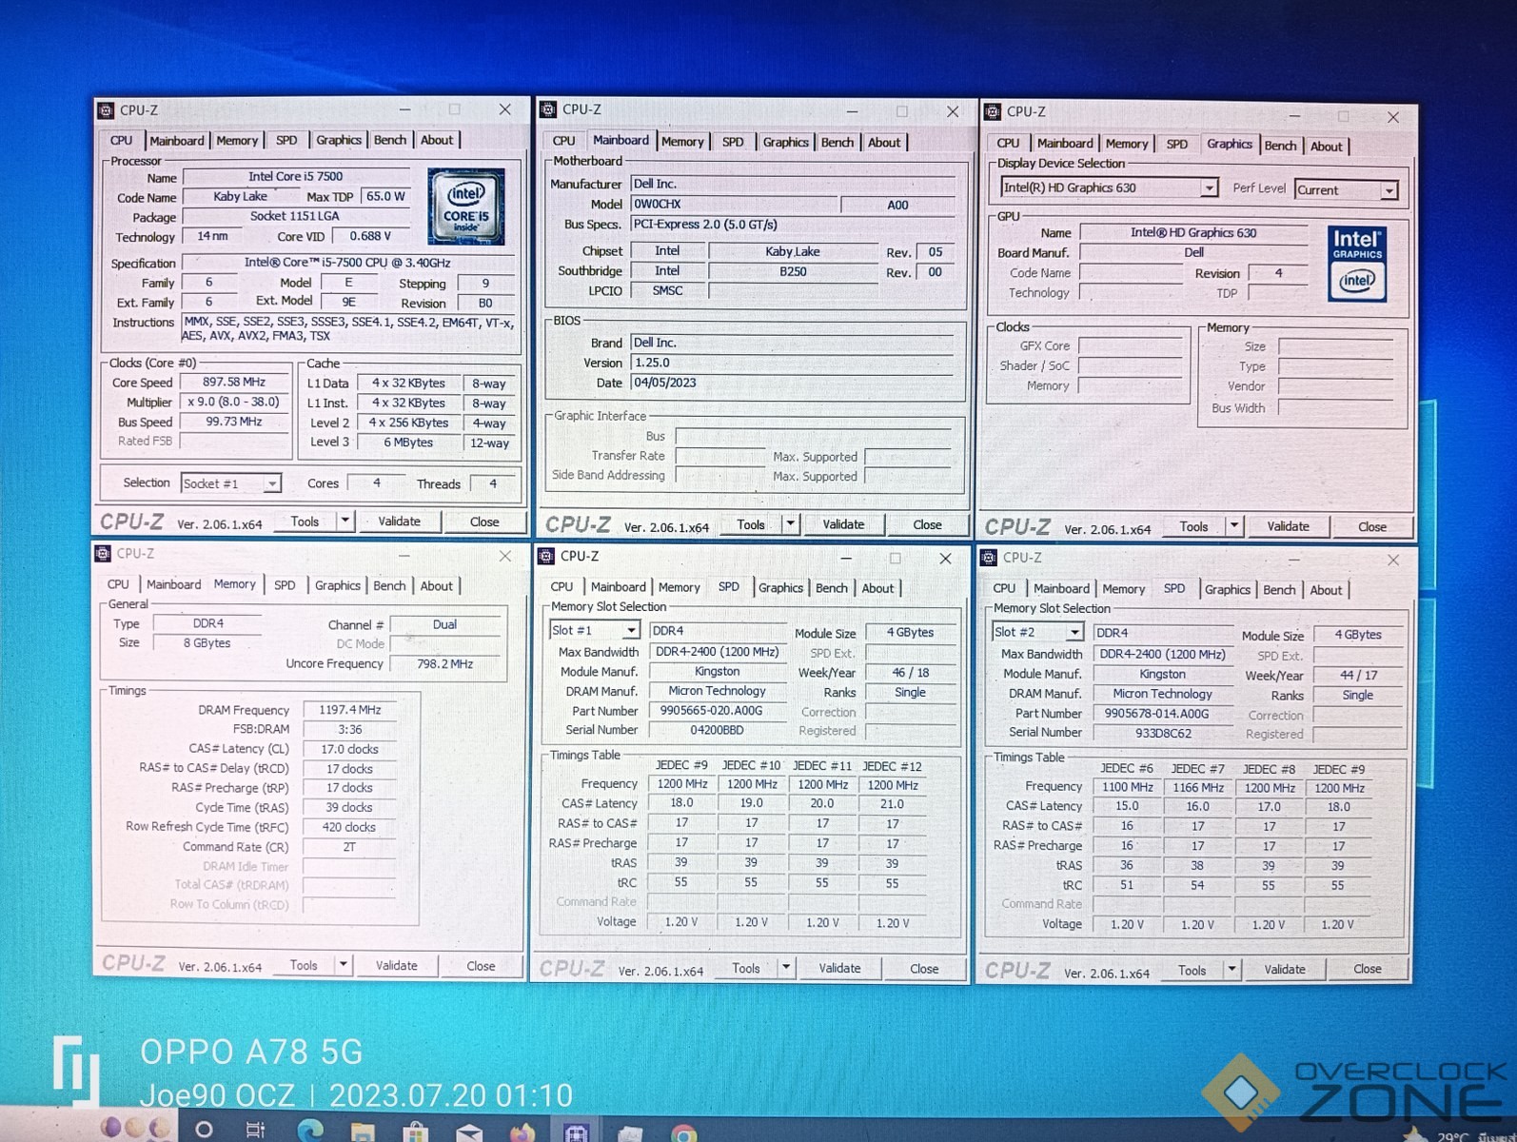Click the Intel Core i5 logo
The height and width of the screenshot is (1142, 1517).
tap(465, 207)
